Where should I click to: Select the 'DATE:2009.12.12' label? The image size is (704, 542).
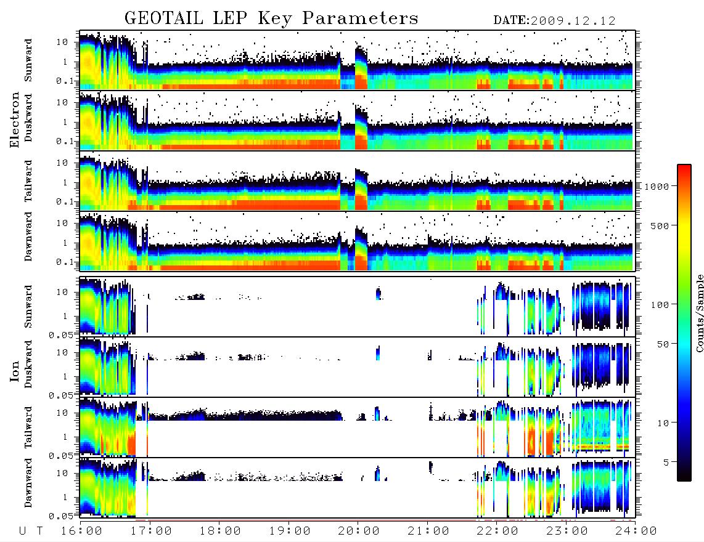coord(554,21)
